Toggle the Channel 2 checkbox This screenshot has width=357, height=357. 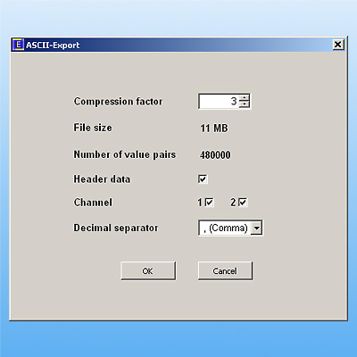(x=243, y=203)
